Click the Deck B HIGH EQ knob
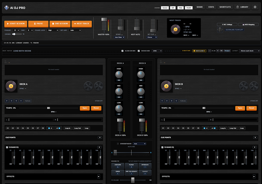 (x=141, y=74)
